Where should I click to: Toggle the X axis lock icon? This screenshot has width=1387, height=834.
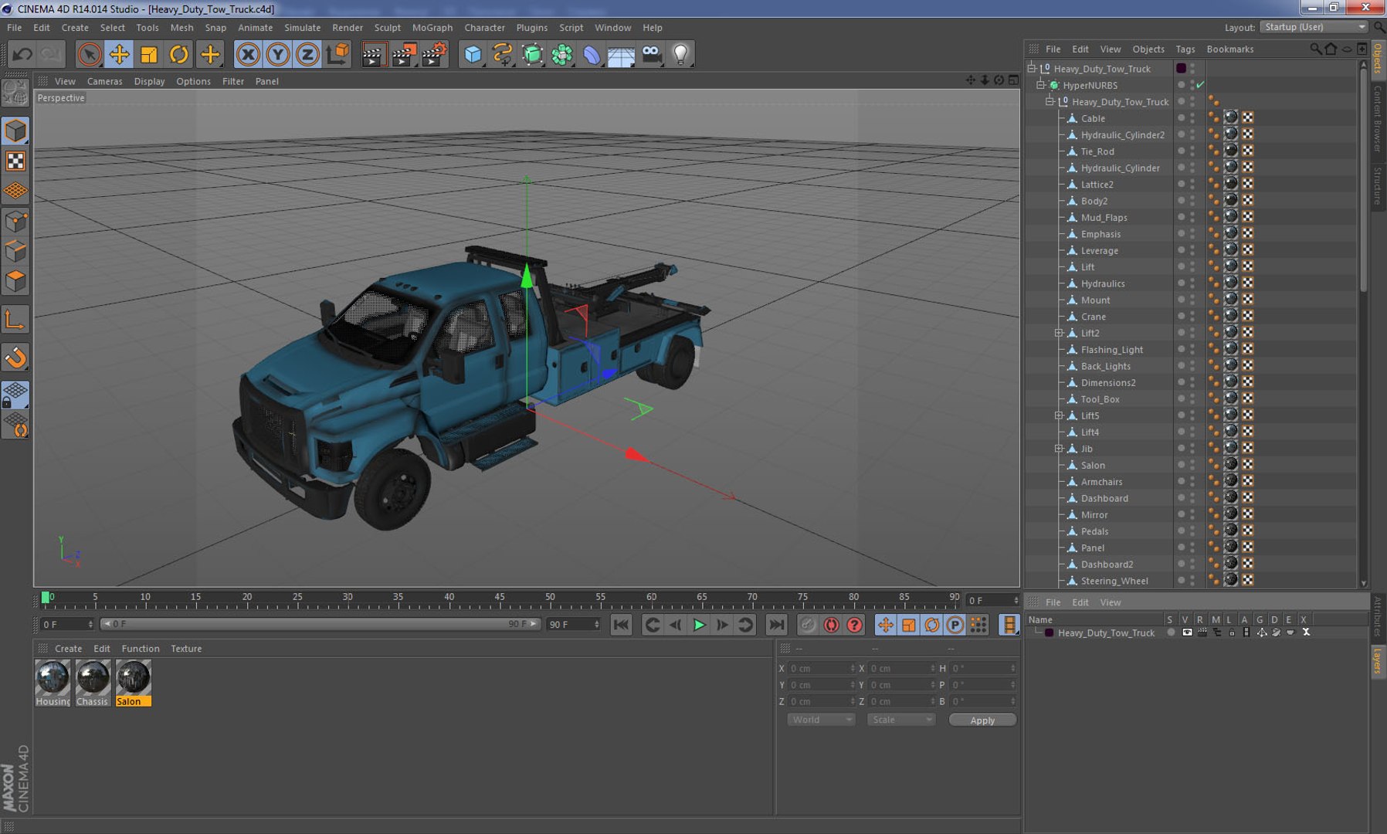tap(248, 54)
